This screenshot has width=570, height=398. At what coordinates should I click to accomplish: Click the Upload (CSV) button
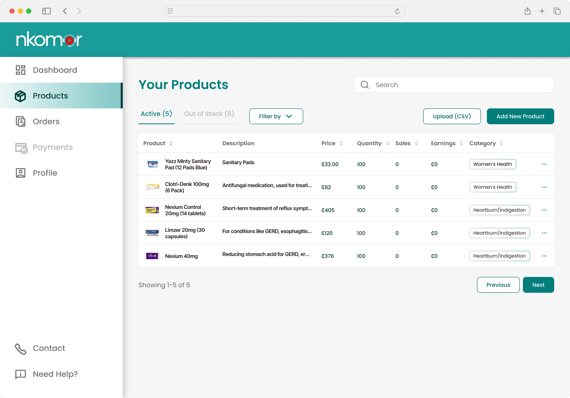pyautogui.click(x=452, y=116)
